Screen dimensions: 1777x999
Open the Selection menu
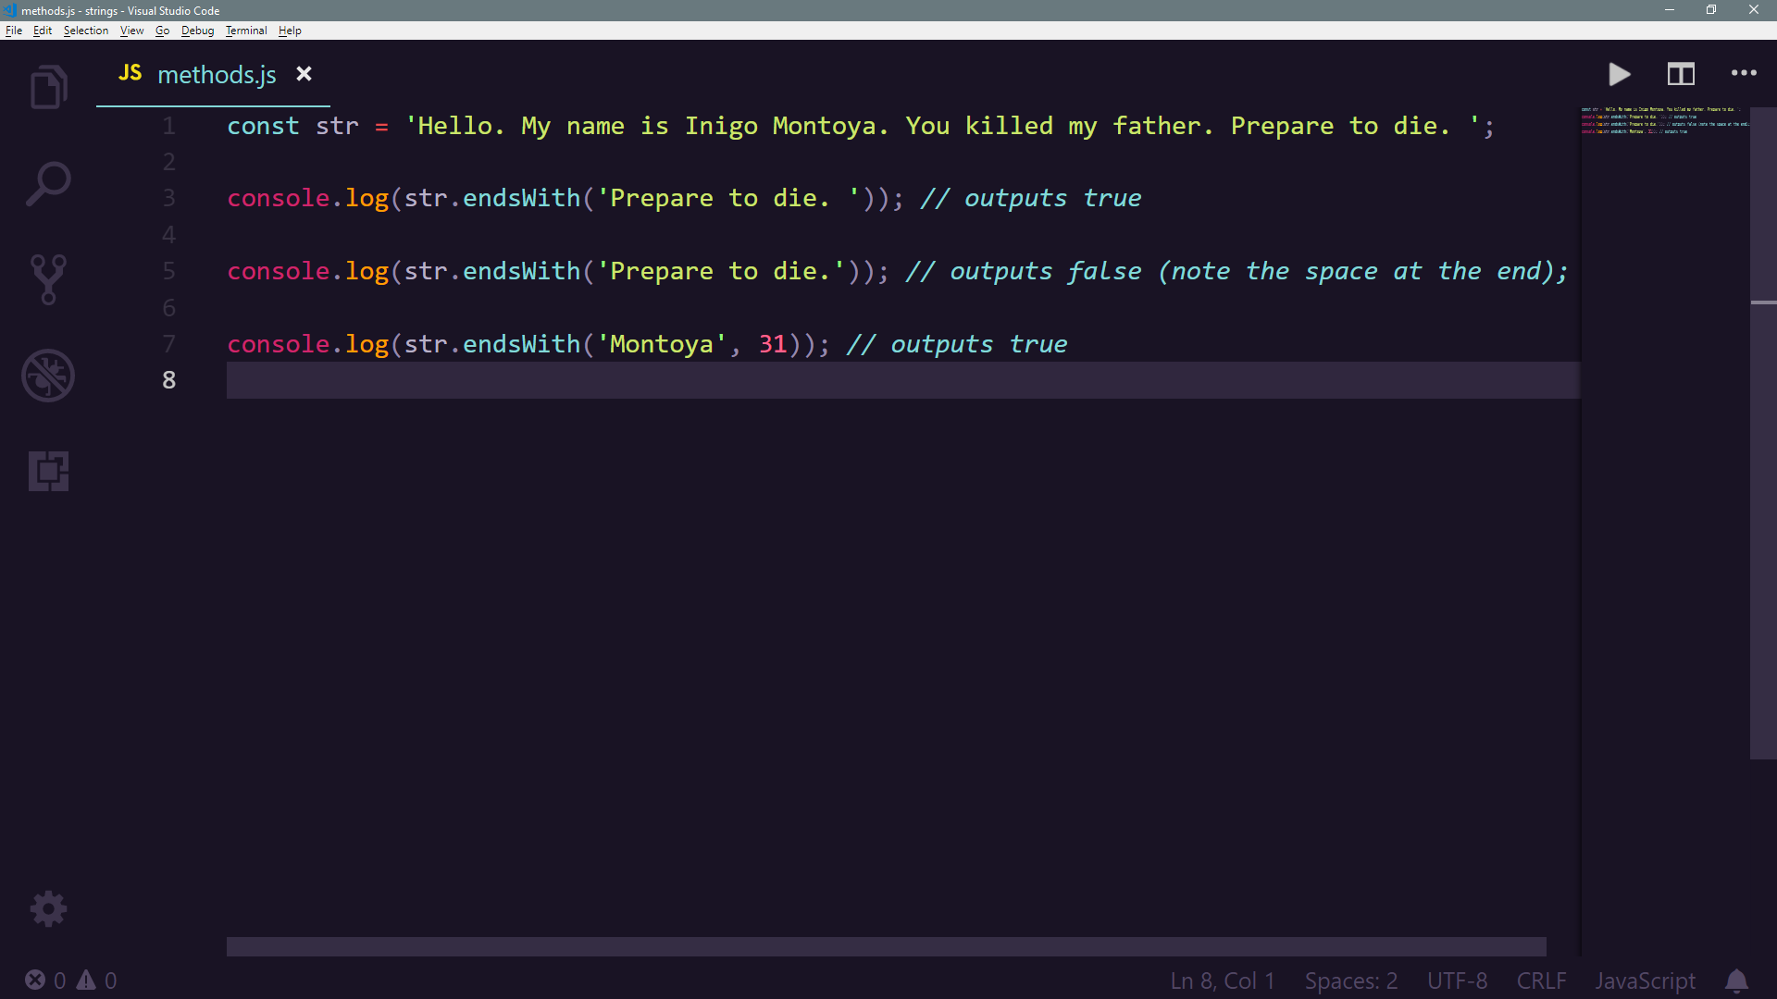(85, 31)
